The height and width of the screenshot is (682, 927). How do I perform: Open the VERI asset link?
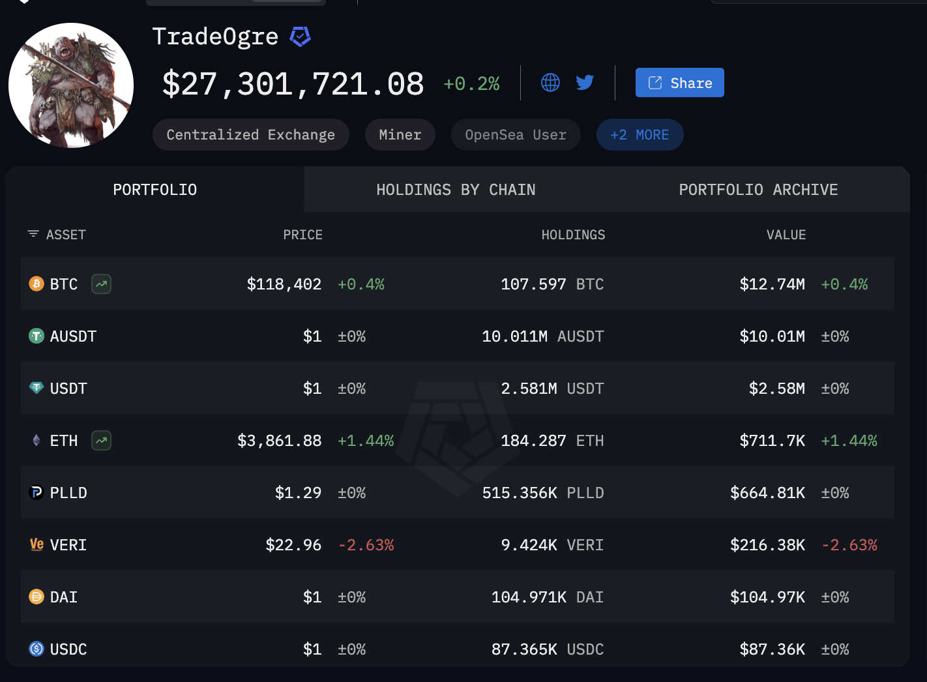click(68, 545)
